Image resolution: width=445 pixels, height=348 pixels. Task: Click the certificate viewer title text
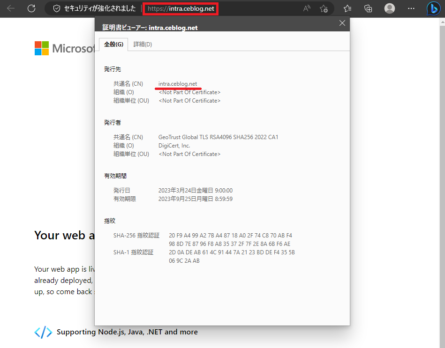coord(150,28)
